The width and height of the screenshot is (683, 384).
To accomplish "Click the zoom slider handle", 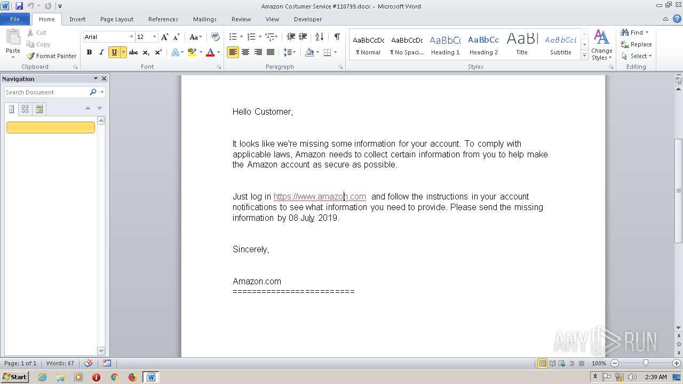I will pyautogui.click(x=646, y=363).
